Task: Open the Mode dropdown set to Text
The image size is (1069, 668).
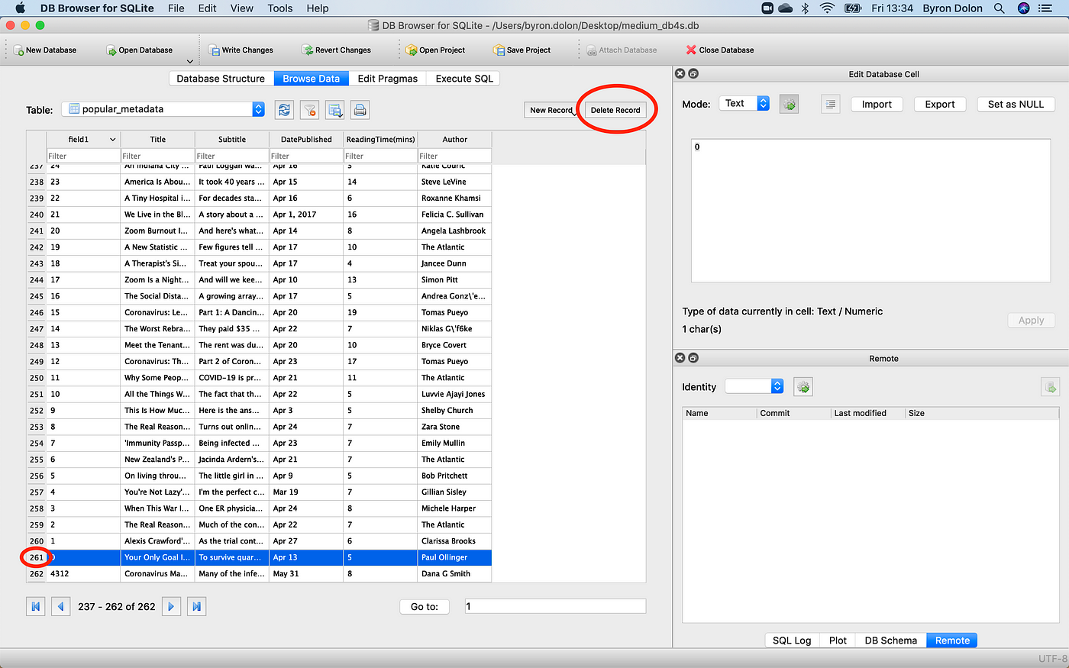Action: click(744, 103)
